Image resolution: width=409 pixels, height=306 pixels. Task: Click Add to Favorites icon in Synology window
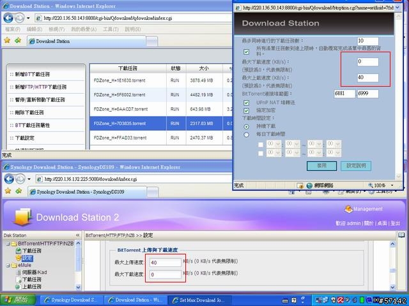(19, 191)
